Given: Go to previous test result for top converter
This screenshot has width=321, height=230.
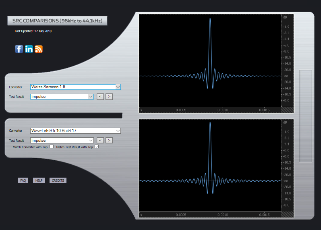Looking at the screenshot, I should click(100, 96).
